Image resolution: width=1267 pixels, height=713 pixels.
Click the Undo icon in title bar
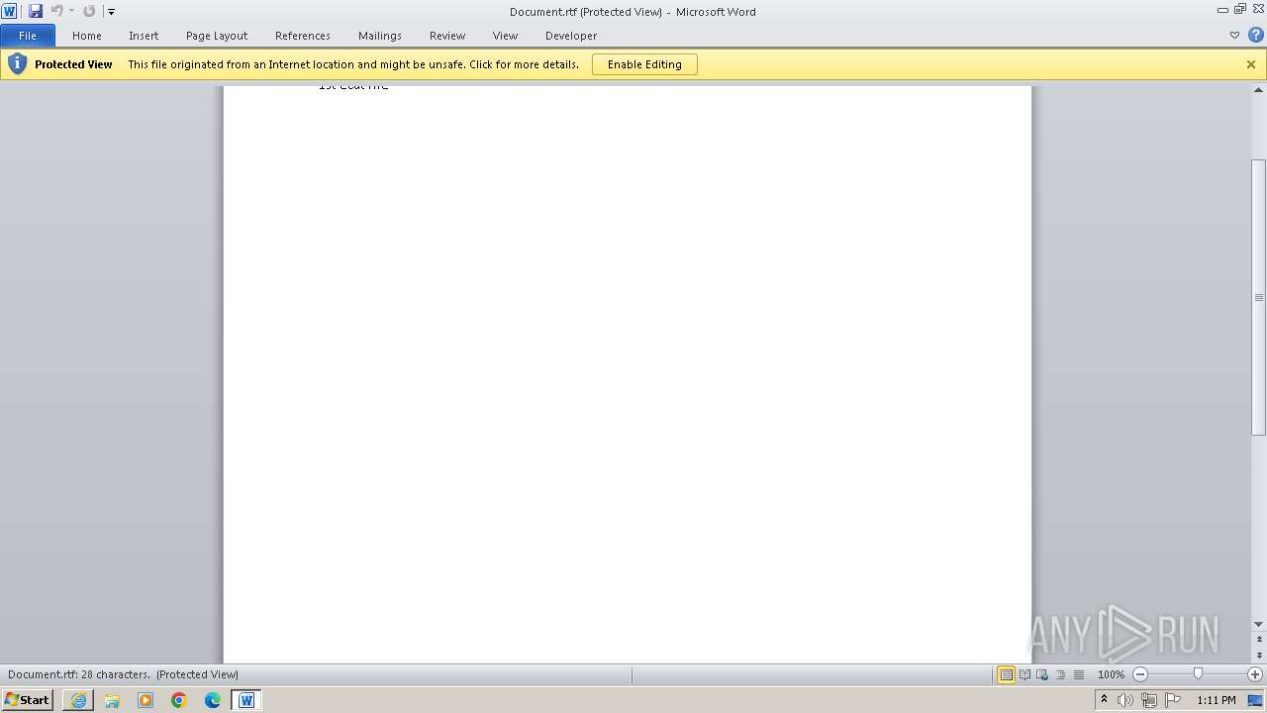(x=56, y=11)
